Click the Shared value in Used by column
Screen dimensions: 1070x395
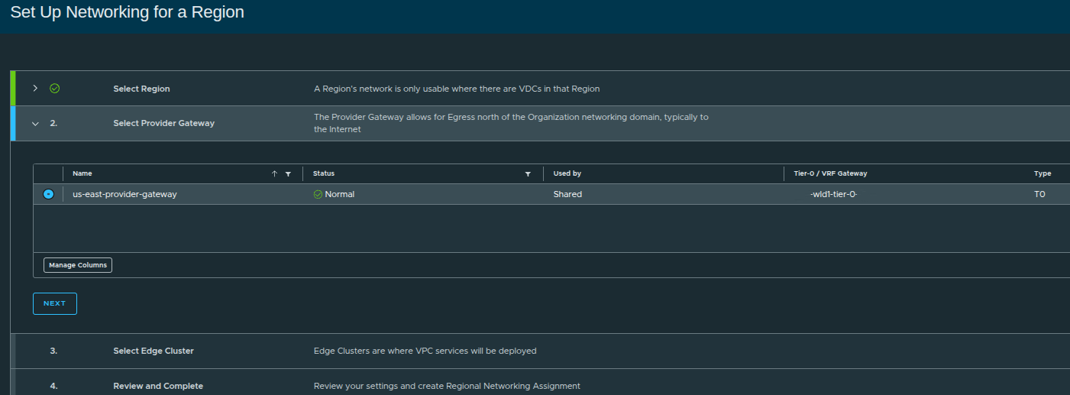tap(567, 195)
